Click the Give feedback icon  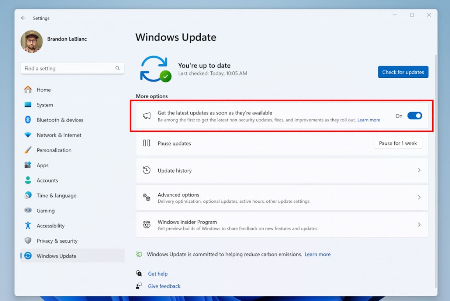(139, 286)
